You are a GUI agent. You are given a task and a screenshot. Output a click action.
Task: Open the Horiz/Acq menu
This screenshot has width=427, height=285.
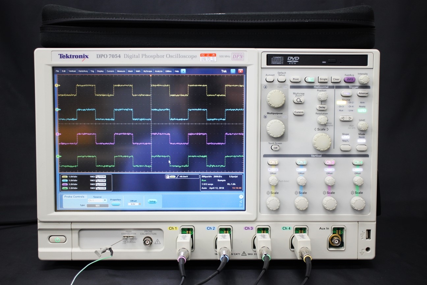pyautogui.click(x=83, y=71)
